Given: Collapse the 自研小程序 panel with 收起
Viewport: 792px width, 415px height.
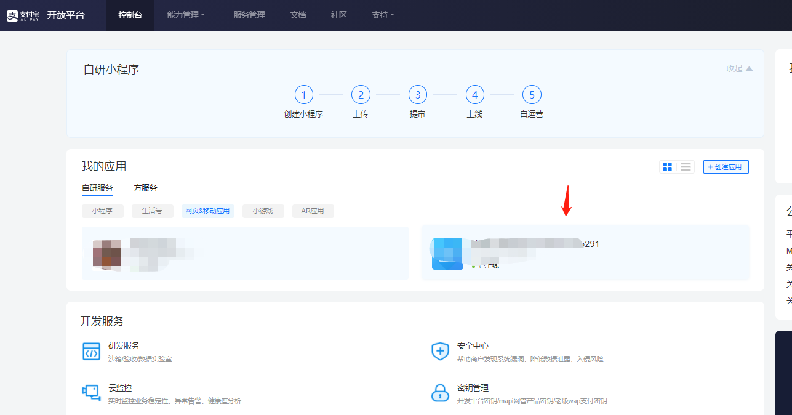Looking at the screenshot, I should pos(739,68).
